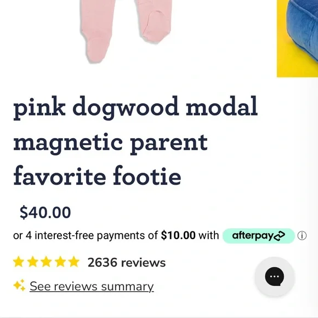The image size is (318, 318).
Task: Click the third yellow rating star
Action: [x=46, y=262]
